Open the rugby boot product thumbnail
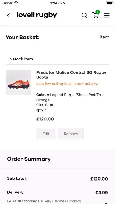This screenshot has height=204, width=115. pyautogui.click(x=18, y=82)
